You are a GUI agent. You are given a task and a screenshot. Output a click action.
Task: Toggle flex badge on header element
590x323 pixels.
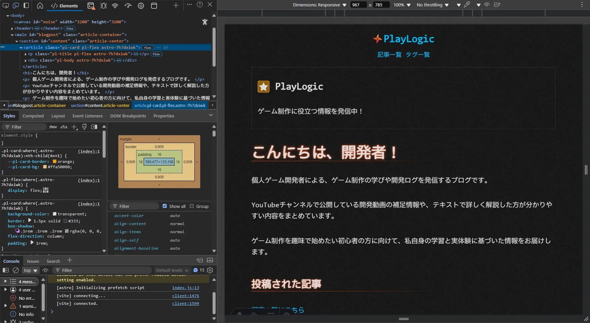(70, 29)
